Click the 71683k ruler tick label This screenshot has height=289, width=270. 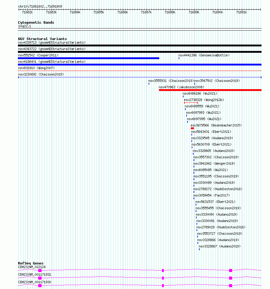[51, 12]
